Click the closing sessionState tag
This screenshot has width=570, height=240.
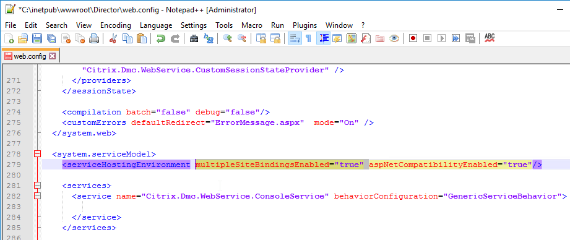pyautogui.click(x=99, y=91)
